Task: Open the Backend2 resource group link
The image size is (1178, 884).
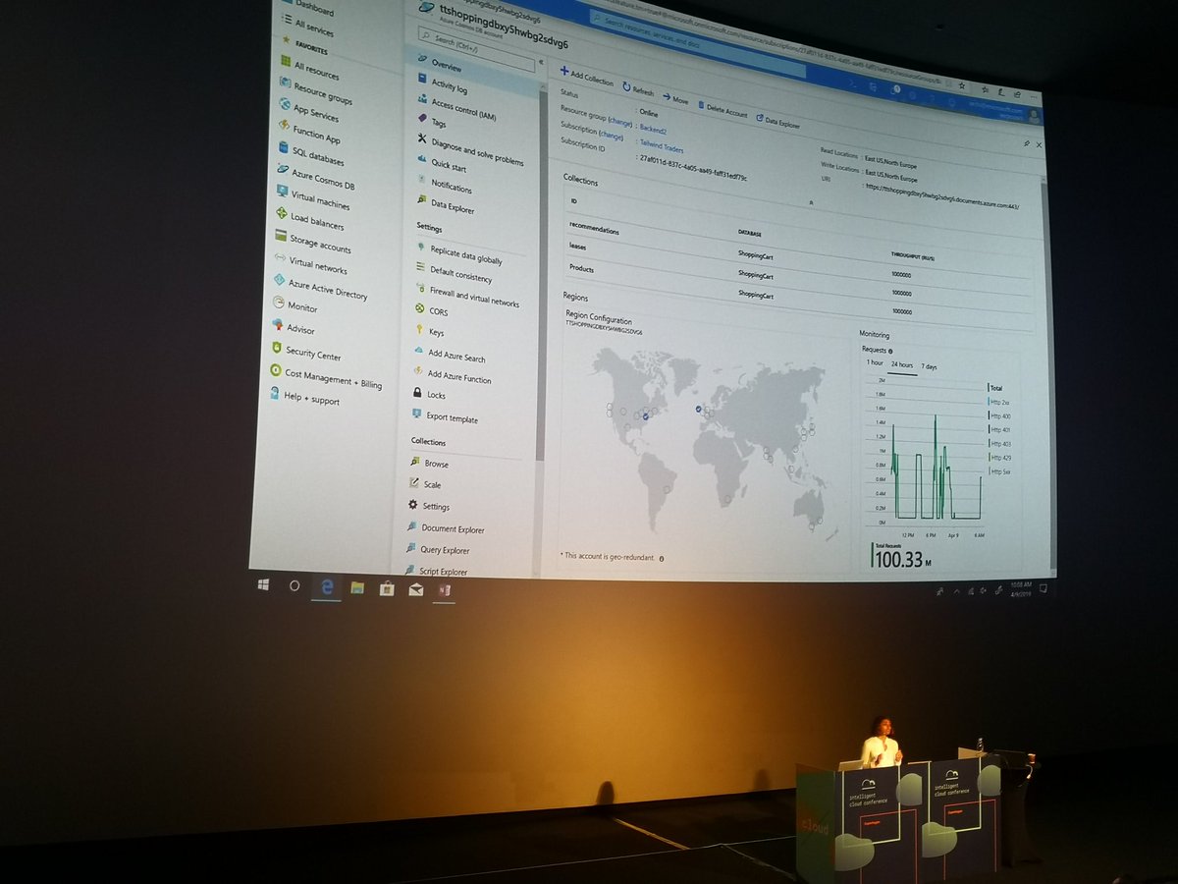Action: (653, 128)
